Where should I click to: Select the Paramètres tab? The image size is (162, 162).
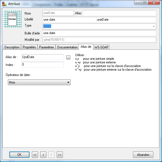point(46,47)
